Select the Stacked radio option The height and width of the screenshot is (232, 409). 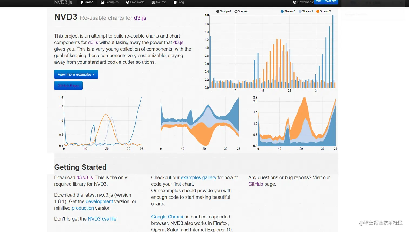point(241,11)
